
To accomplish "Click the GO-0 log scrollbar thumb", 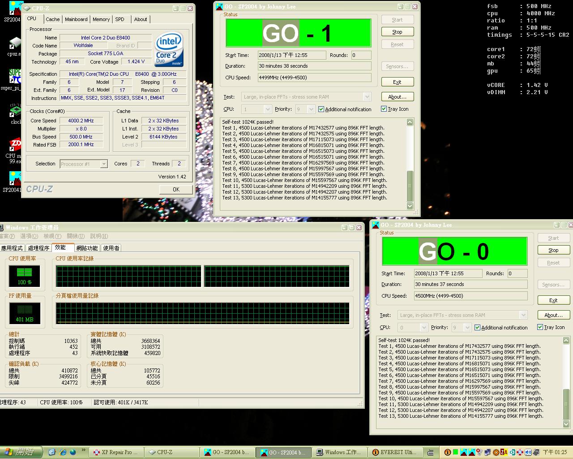I will (x=566, y=404).
